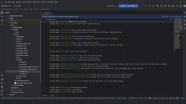186x104 pixels.
Task: Click the red error indicator in status bar
Action: pyautogui.click(x=171, y=98)
